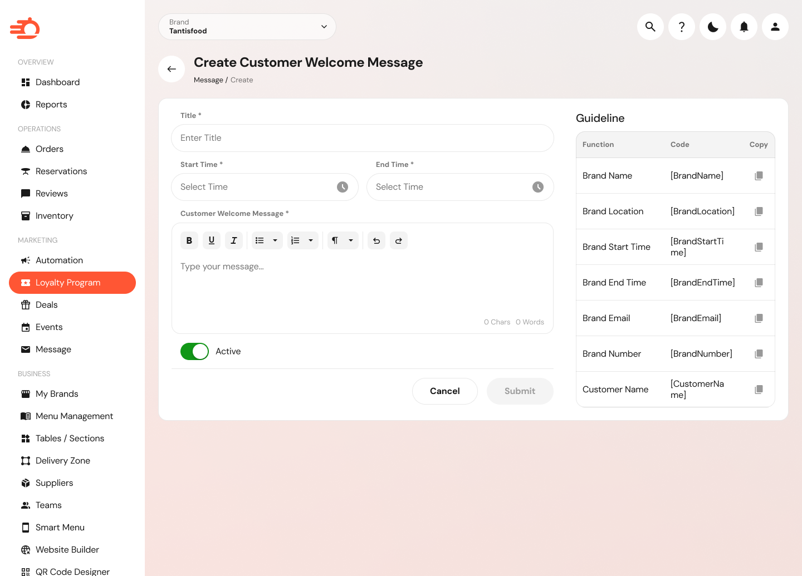Open Delivery Zone in sidebar
802x576 pixels.
(x=72, y=461)
